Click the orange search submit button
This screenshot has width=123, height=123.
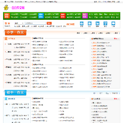(49, 23)
